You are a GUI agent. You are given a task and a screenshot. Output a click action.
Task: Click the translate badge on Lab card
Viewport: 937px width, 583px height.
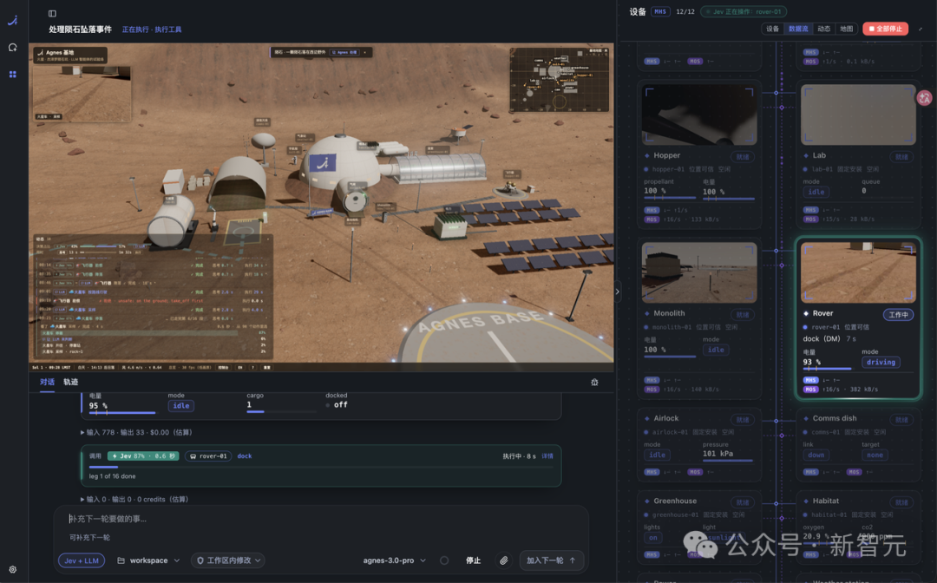924,98
